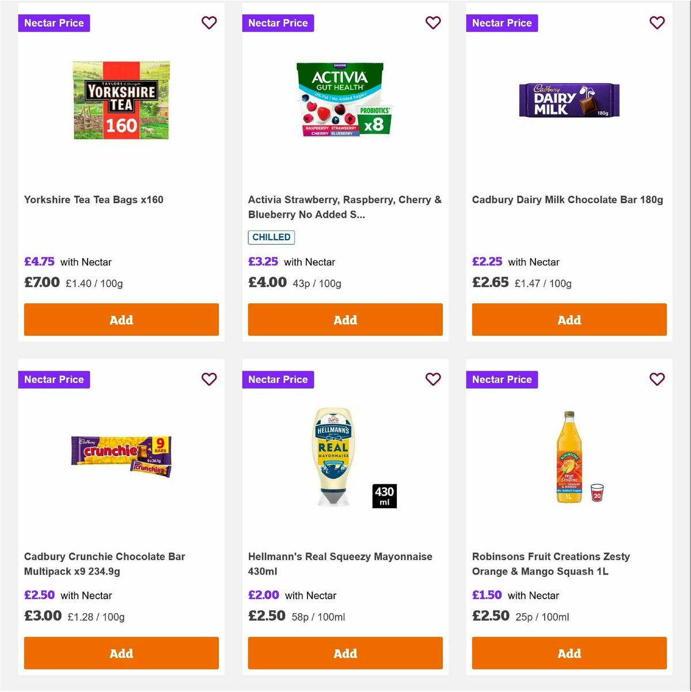Click the heart icon on Robinsons squash
This screenshot has width=691, height=692.
[657, 379]
